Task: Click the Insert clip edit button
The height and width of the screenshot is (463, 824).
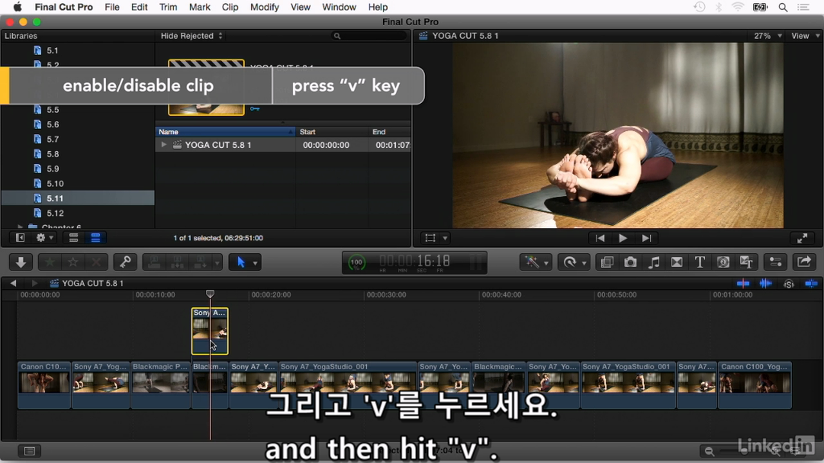Action: [177, 262]
